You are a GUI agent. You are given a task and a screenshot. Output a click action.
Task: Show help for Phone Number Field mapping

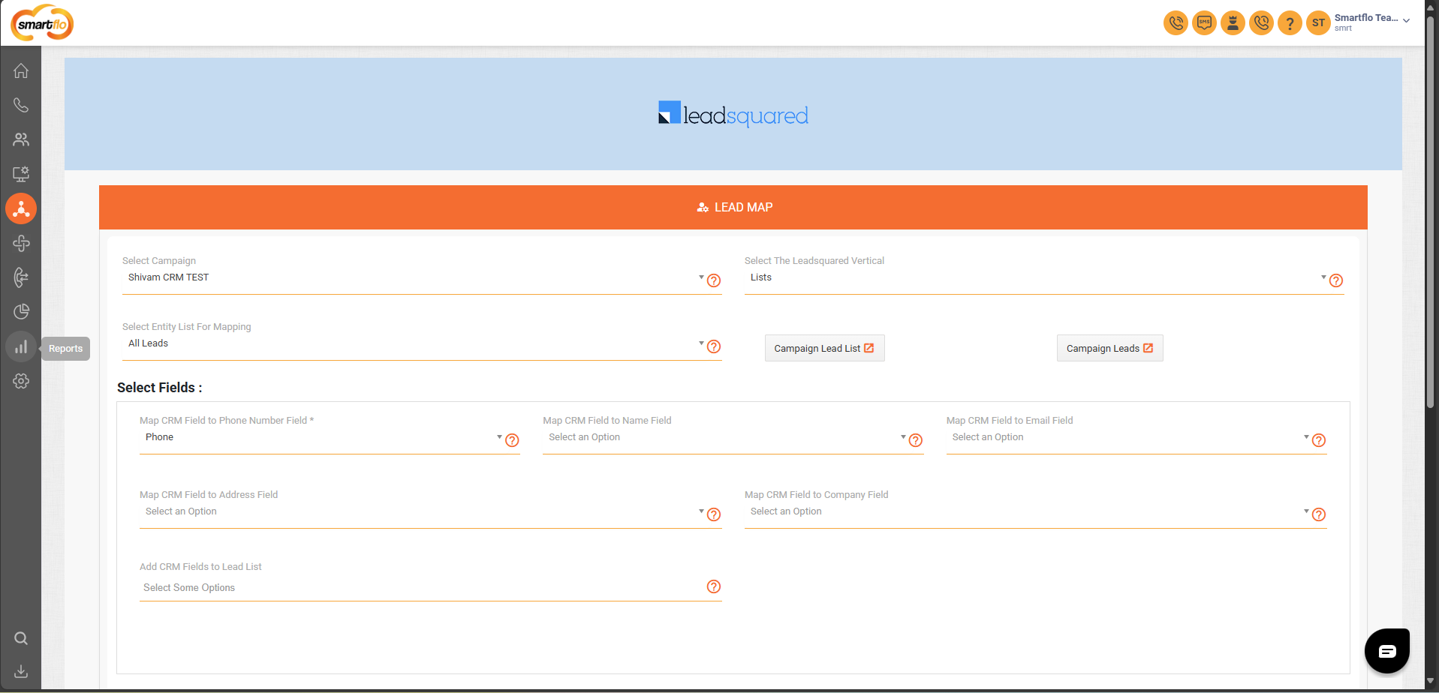(x=512, y=440)
